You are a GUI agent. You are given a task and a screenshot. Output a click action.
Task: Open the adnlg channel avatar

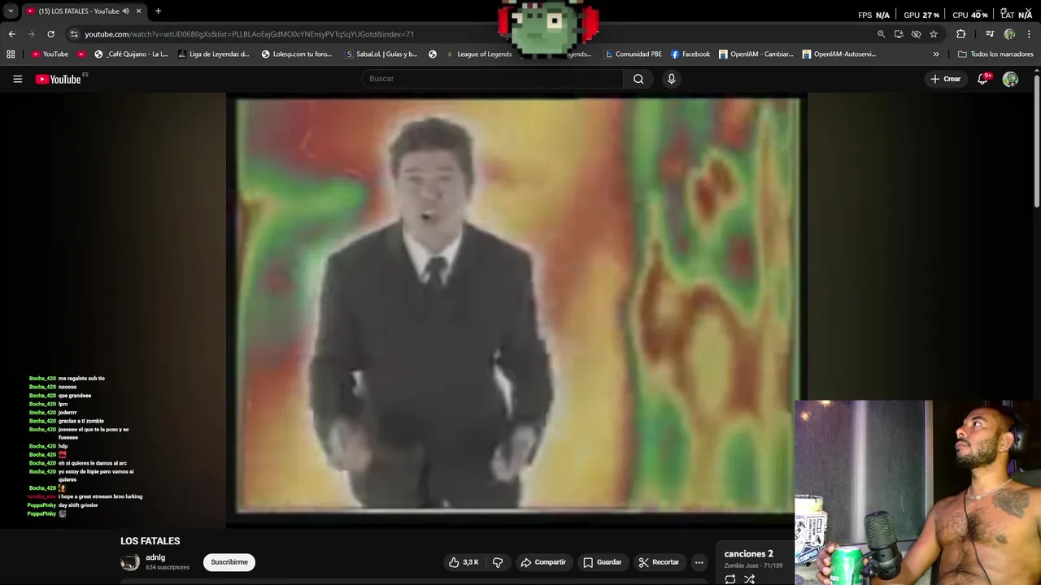coord(130,562)
